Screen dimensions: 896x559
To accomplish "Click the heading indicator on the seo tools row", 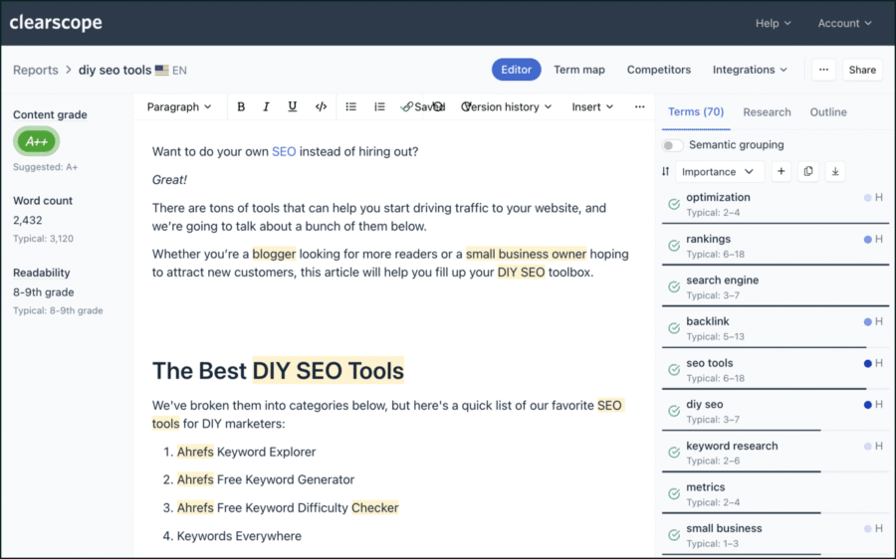I will pyautogui.click(x=873, y=363).
